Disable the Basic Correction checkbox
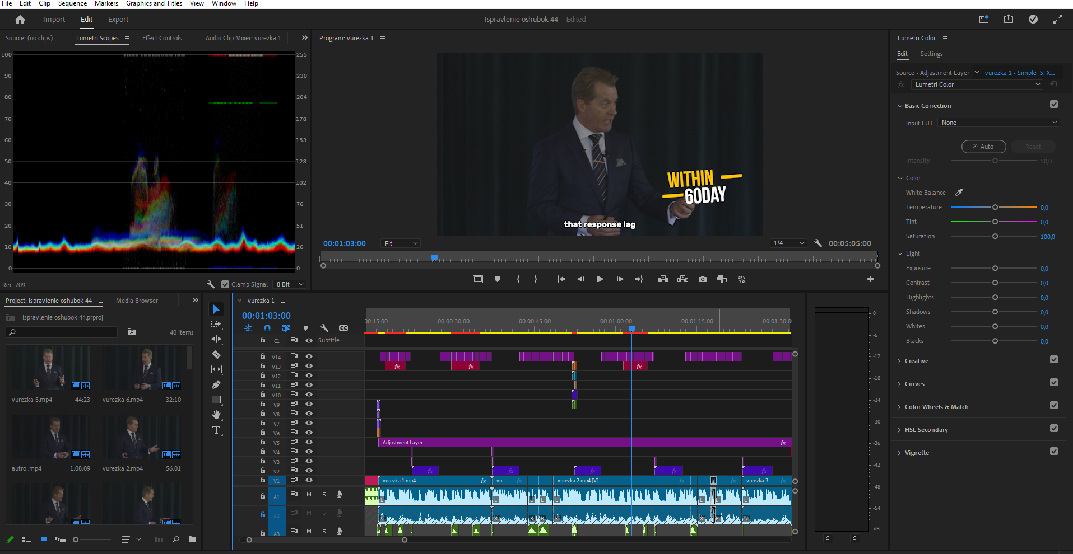Viewport: 1073px width, 554px height. (1054, 105)
